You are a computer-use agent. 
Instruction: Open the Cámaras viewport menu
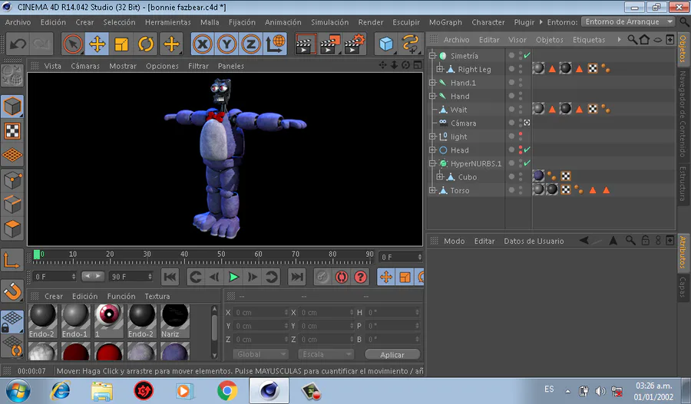[x=85, y=66]
